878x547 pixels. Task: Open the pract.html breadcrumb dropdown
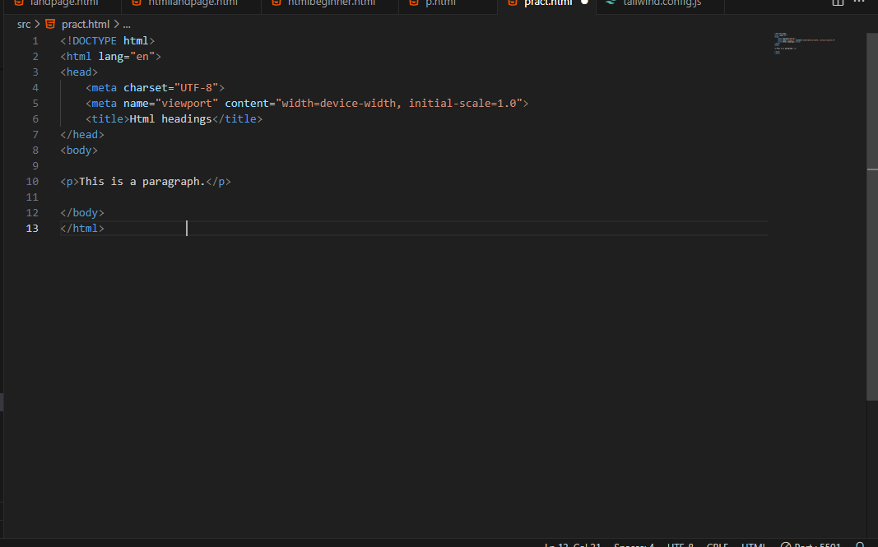(x=85, y=24)
